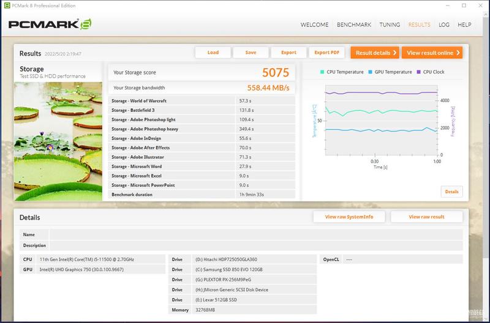The height and width of the screenshot is (323, 490).
Task: Open the HELP tab
Action: (x=464, y=24)
